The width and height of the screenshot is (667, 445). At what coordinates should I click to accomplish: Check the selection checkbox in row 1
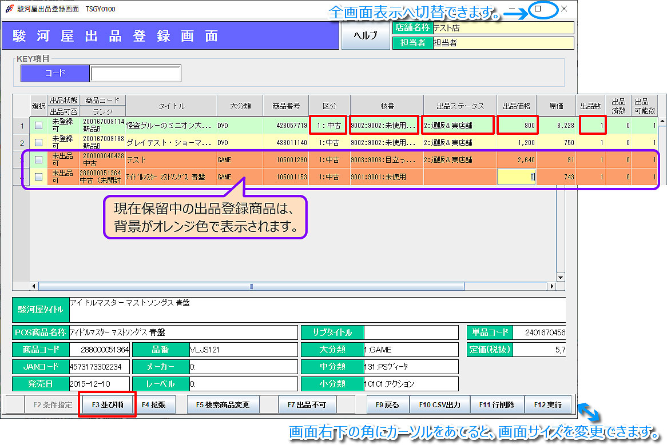click(38, 126)
